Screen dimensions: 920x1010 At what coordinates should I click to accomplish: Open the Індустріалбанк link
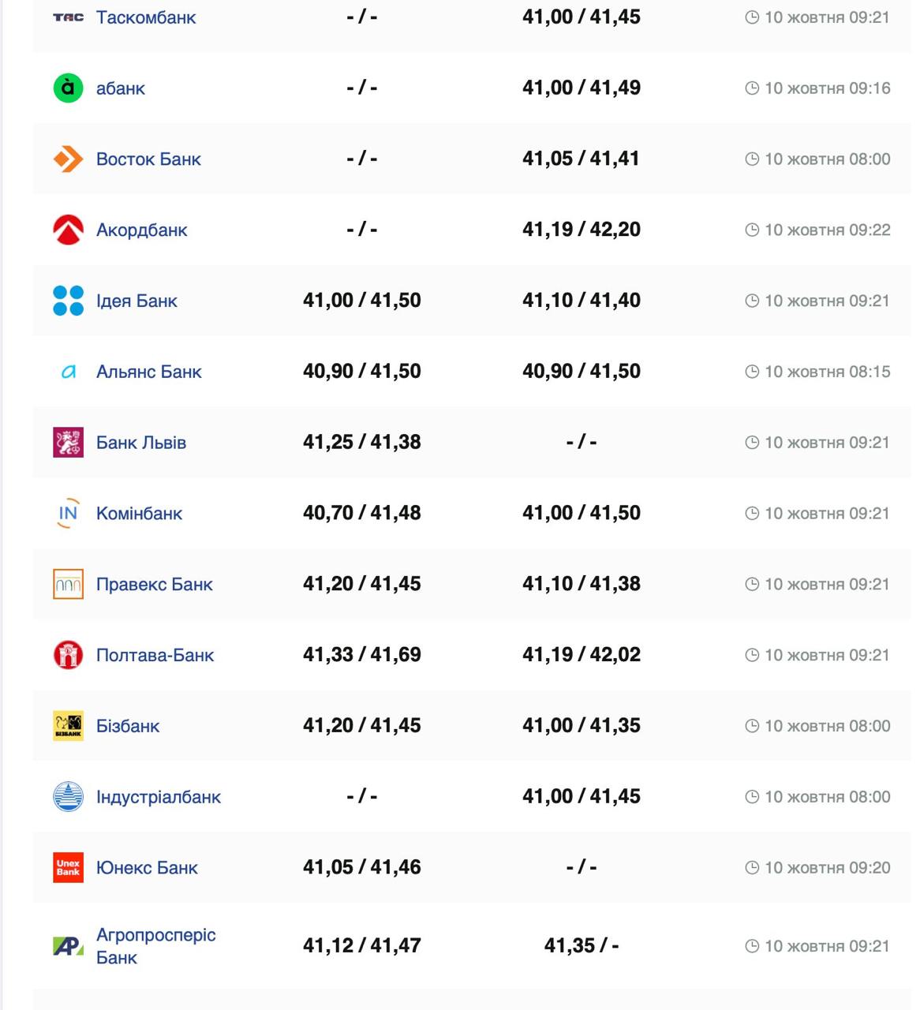pyautogui.click(x=158, y=797)
